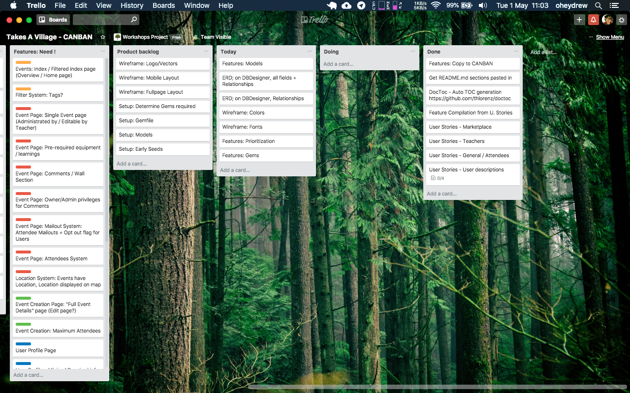
Task: Open the Window menu
Action: (197, 5)
